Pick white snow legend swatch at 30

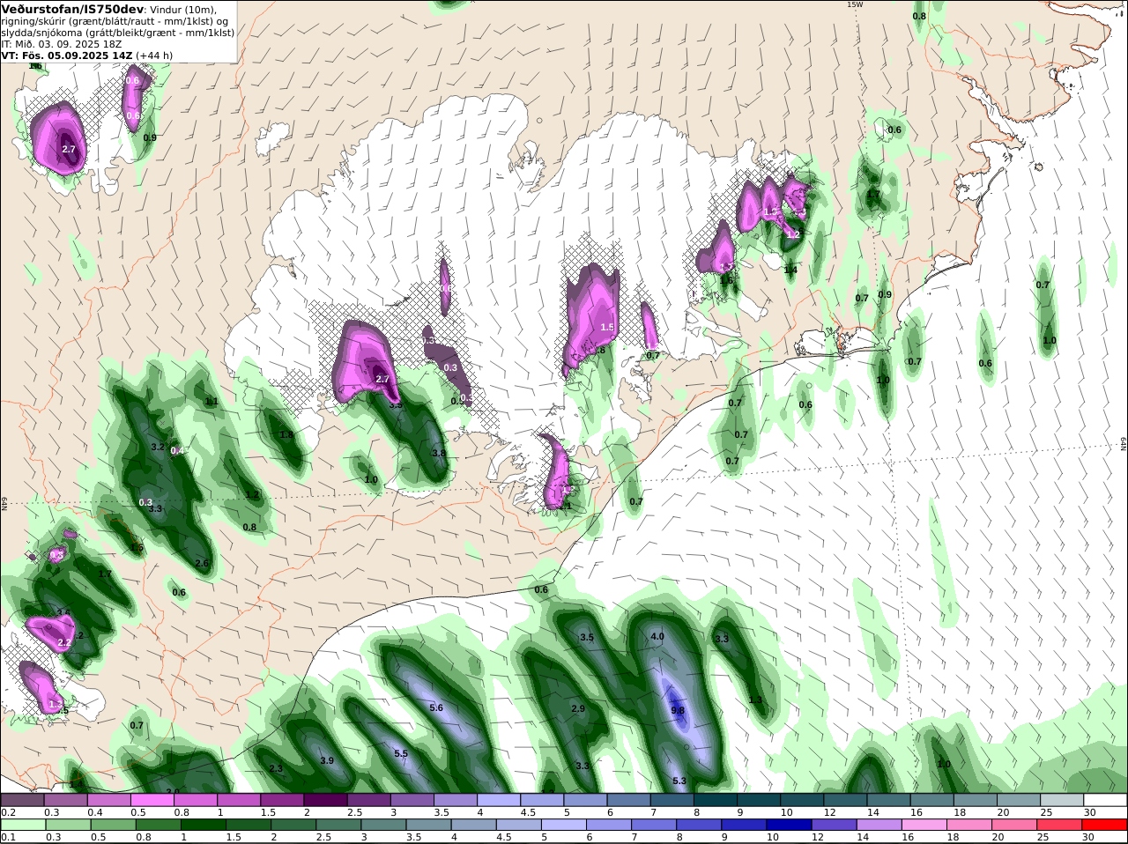(1106, 800)
